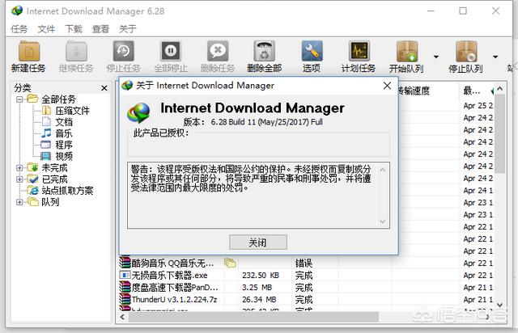Image resolution: width=518 pixels, height=333 pixels.
Task: Open the 关于 menu
Action: (128, 29)
